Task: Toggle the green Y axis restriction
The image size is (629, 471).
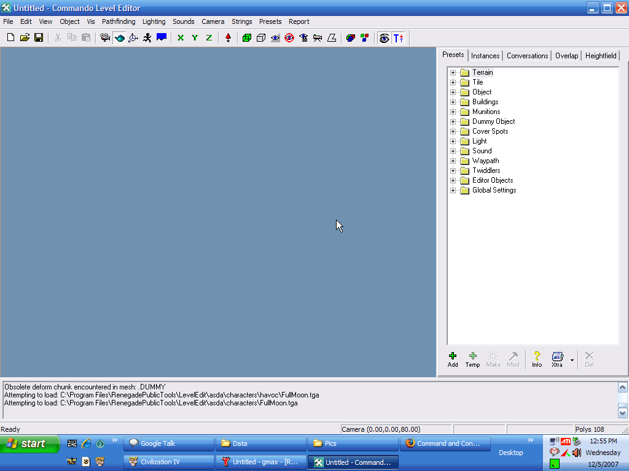Action: coord(195,38)
